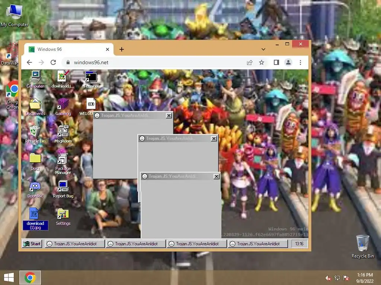
Task: Click the 13:16 clock in Windows 96 taskbar
Action: (x=299, y=244)
